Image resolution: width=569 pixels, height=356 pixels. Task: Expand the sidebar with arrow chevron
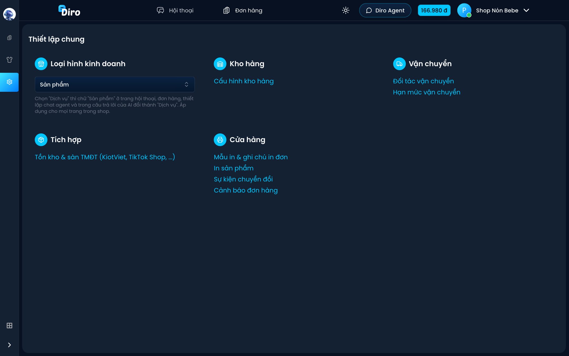click(9, 345)
